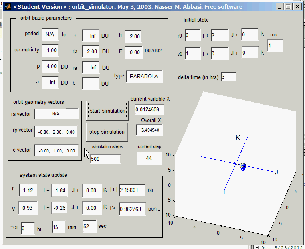Click the current step field showing 44
This screenshot has width=305, height=249.
click(x=149, y=158)
